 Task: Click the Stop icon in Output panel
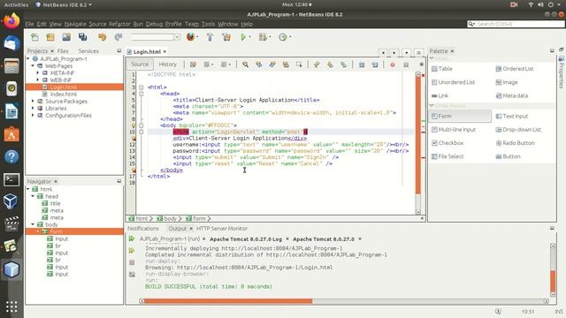pos(132,262)
